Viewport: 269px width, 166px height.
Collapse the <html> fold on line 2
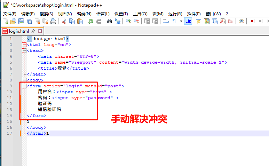click(24, 45)
